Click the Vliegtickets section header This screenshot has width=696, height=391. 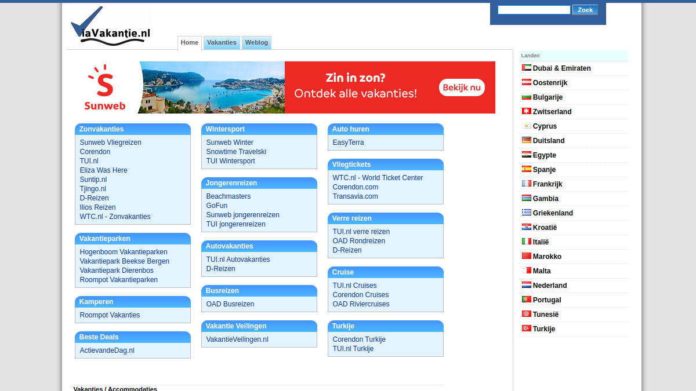click(x=386, y=165)
